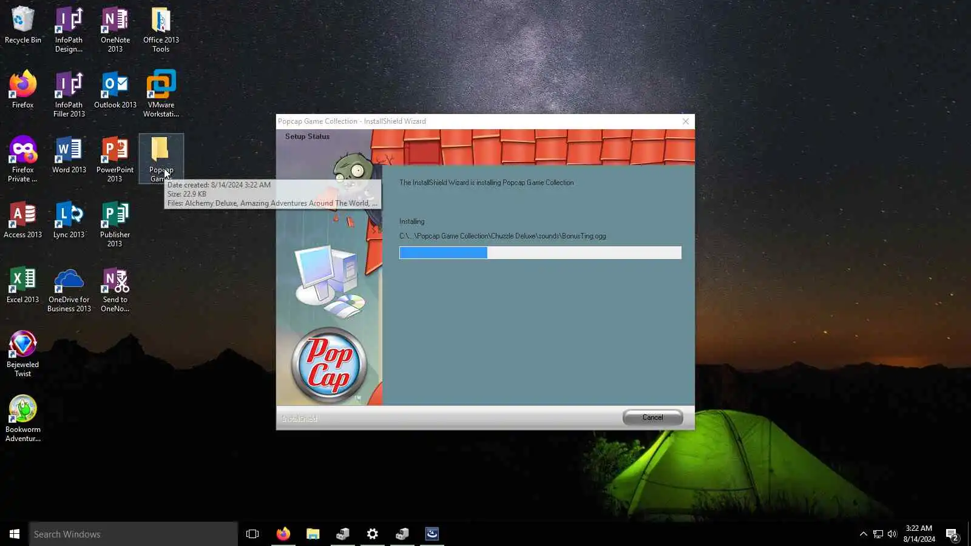Select the Send to OneNote shortcut
This screenshot has width=971, height=546.
click(115, 289)
